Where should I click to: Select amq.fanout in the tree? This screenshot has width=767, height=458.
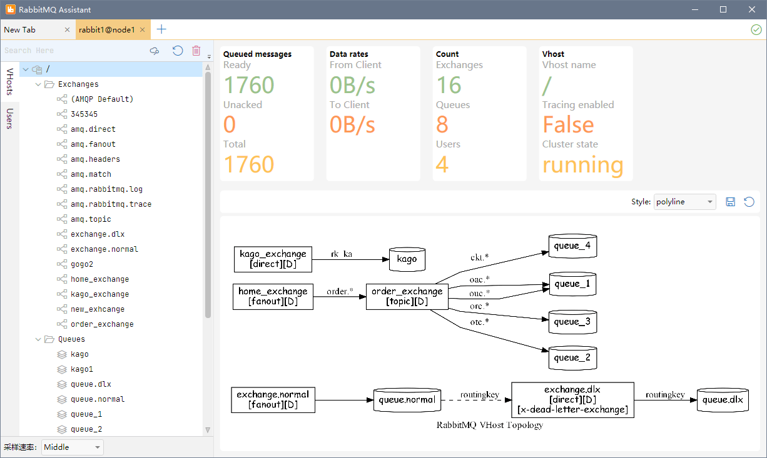point(93,144)
